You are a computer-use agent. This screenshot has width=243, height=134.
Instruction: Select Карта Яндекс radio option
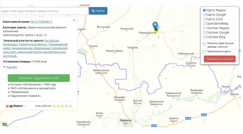(x=204, y=10)
